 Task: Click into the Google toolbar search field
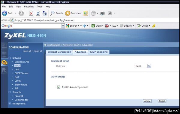click(x=37, y=26)
